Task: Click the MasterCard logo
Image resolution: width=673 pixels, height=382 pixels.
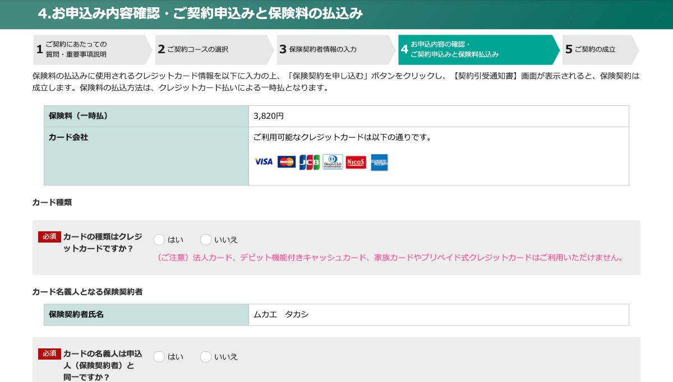Action: pos(286,162)
